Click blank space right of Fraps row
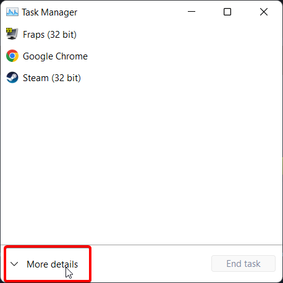Image resolution: width=283 pixels, height=283 pixels. click(x=179, y=35)
